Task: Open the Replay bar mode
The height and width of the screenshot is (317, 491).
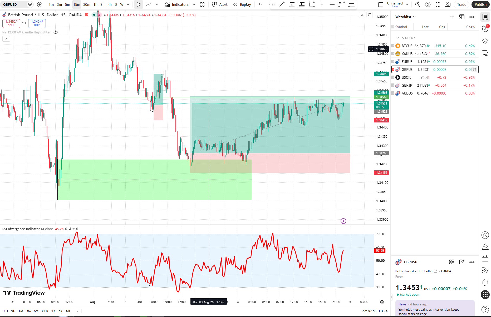Action: pyautogui.click(x=242, y=4)
